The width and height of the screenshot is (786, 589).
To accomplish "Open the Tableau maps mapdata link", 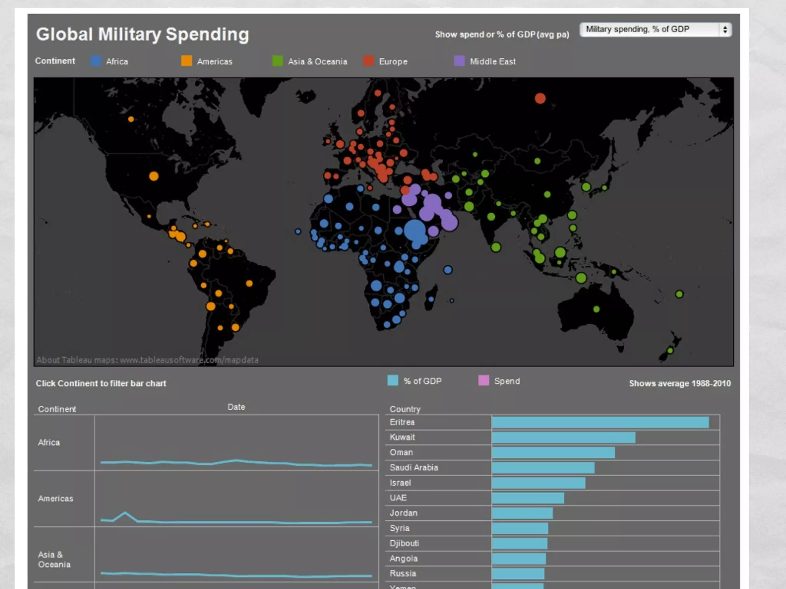I will [189, 360].
